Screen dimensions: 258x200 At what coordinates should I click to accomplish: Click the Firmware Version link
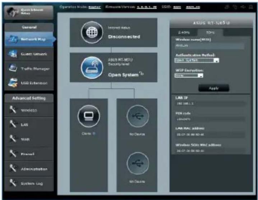[x=147, y=7]
